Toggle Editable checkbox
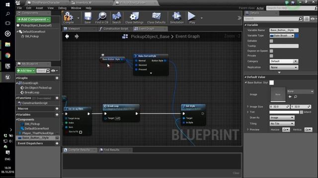Screen dimensions: 318x178 point(271,41)
